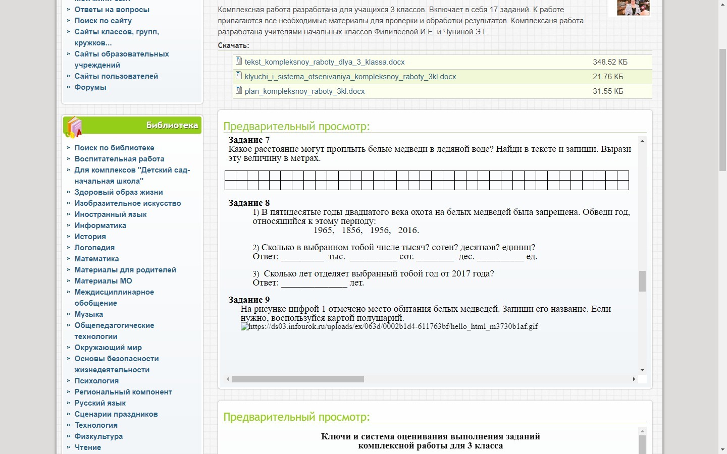Open Информатика section

pyautogui.click(x=100, y=225)
